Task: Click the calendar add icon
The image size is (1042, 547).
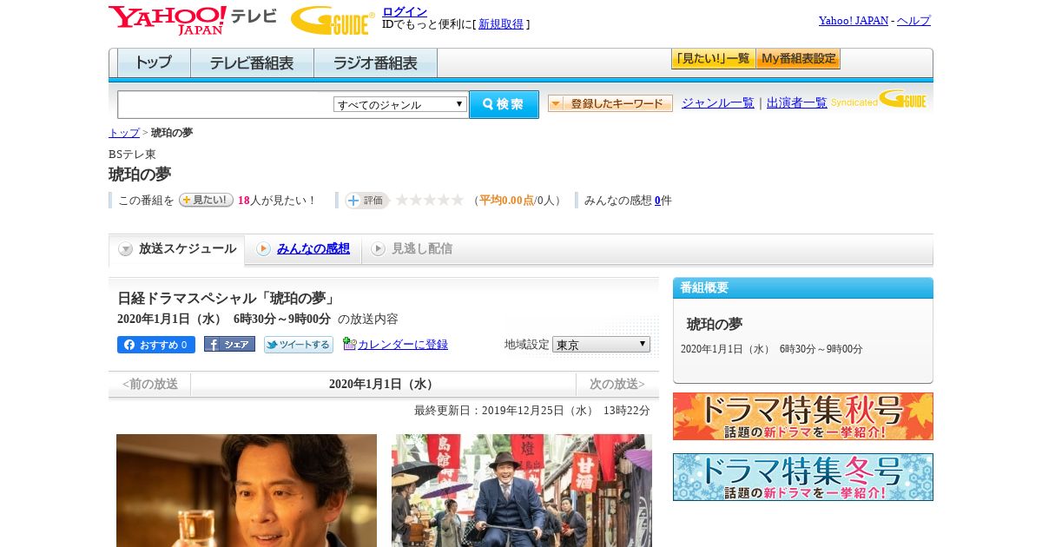Action: pos(349,344)
